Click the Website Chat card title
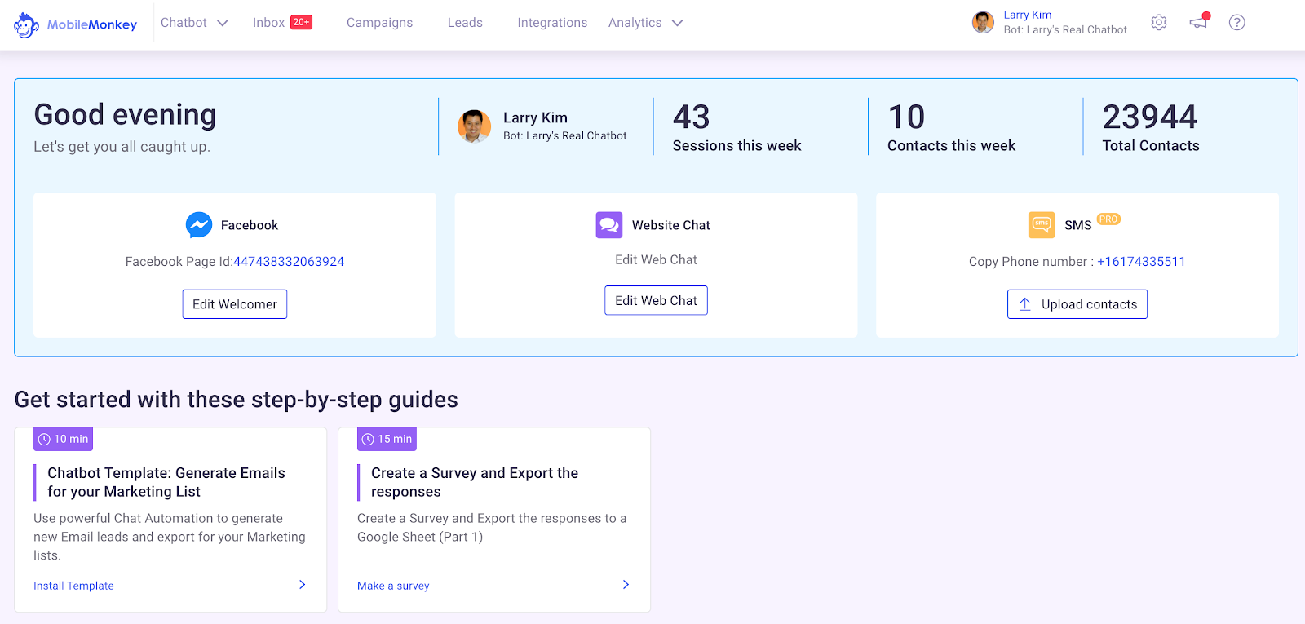 pyautogui.click(x=671, y=225)
